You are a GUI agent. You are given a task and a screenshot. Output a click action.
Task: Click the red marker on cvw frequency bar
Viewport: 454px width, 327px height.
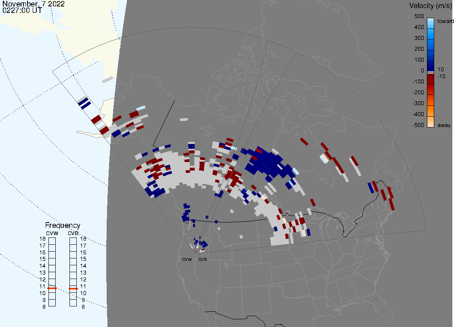[x=52, y=288]
